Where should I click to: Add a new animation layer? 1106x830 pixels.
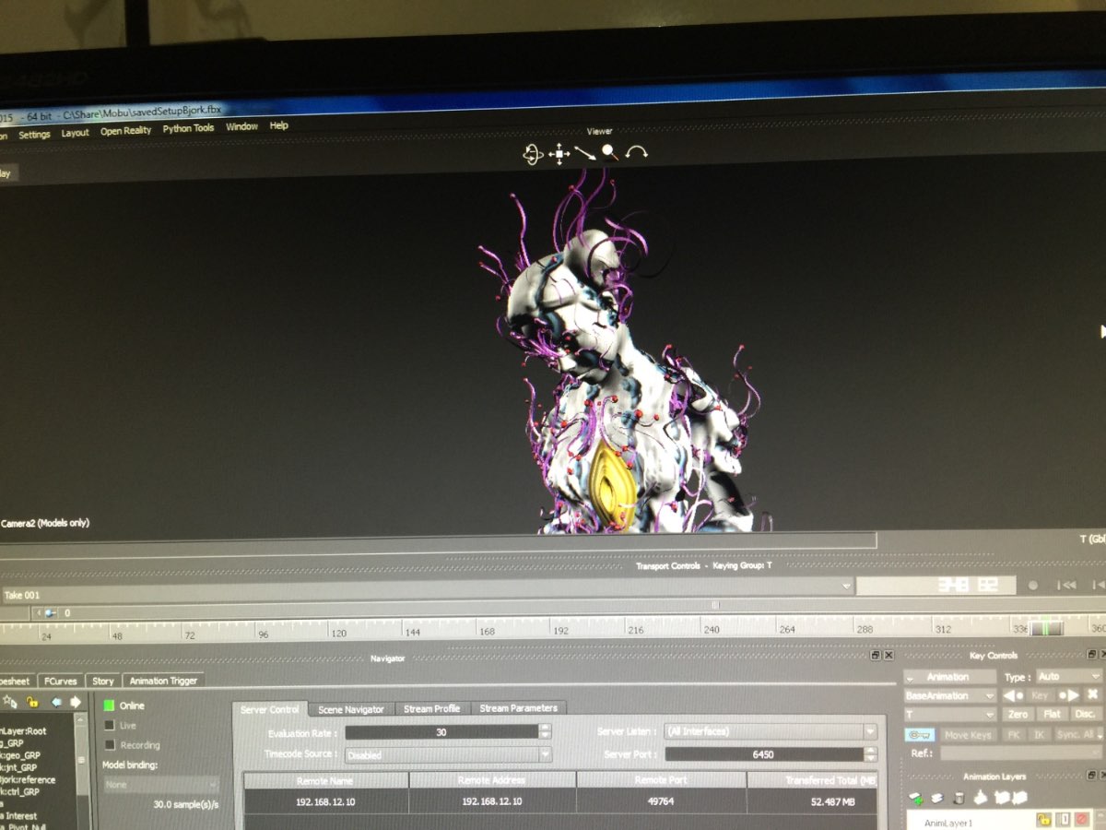coord(916,798)
